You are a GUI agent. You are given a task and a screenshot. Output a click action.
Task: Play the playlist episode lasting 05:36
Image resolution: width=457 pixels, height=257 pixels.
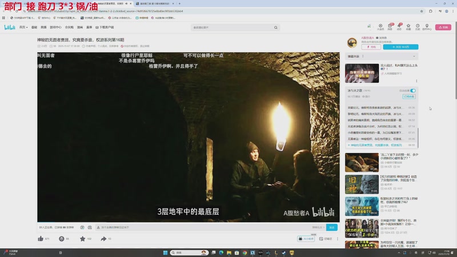tap(381, 107)
